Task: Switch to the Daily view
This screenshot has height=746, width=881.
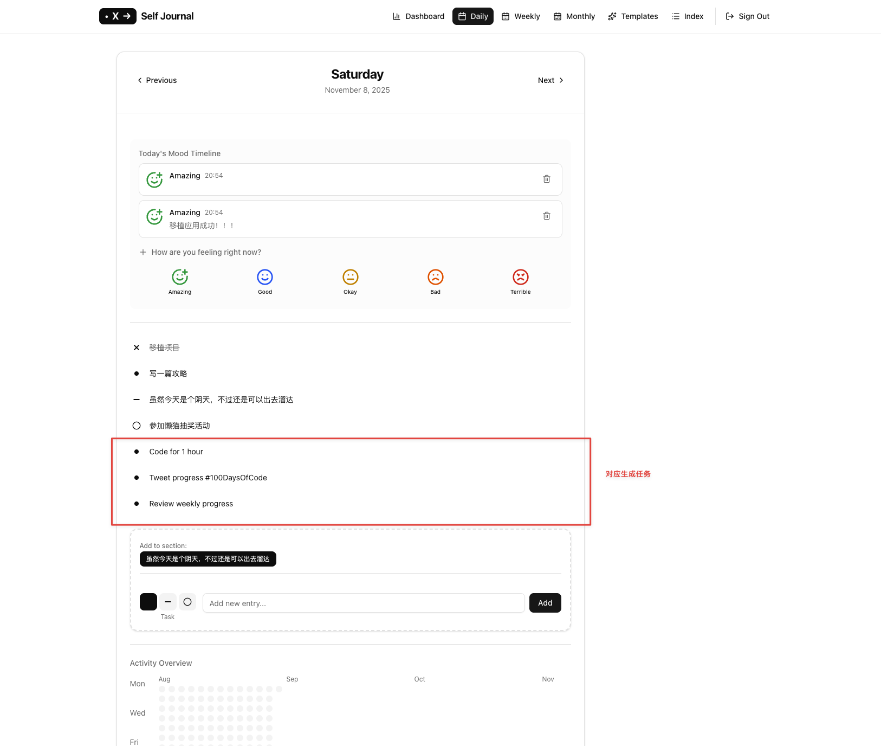Action: pos(473,16)
